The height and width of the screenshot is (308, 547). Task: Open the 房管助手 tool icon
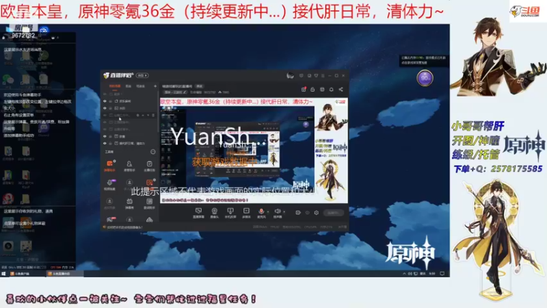click(129, 165)
